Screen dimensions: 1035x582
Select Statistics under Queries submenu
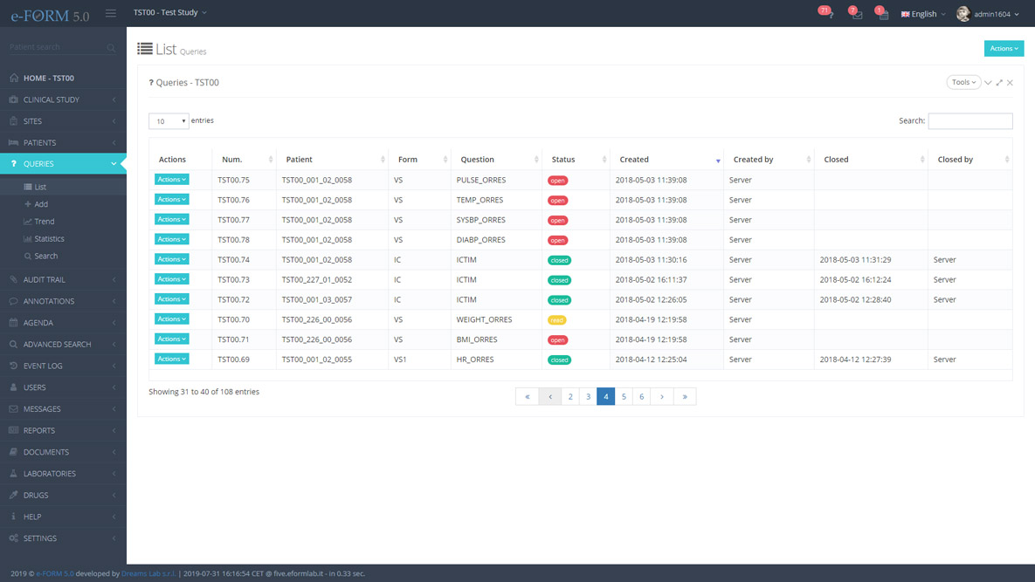coord(49,239)
